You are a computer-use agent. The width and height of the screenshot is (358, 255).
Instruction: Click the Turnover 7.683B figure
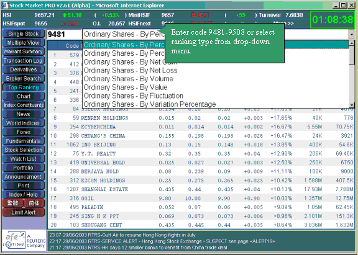294,15
